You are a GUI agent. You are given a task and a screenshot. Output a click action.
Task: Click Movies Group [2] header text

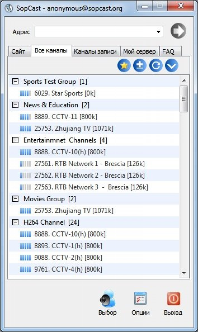(50, 199)
